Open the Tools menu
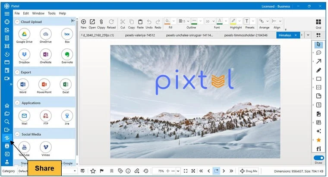 tap(52, 13)
